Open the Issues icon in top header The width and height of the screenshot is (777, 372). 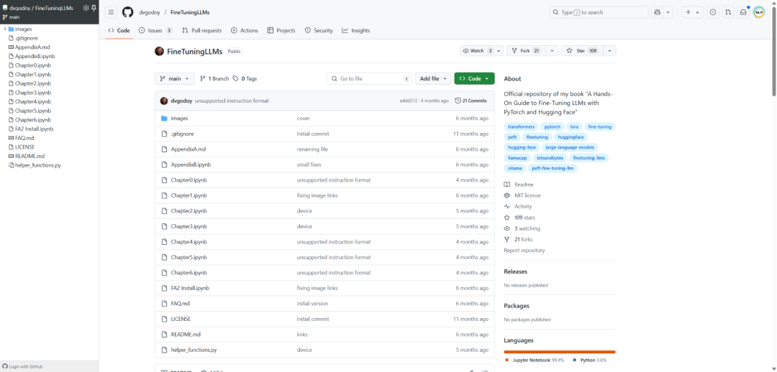pyautogui.click(x=713, y=12)
